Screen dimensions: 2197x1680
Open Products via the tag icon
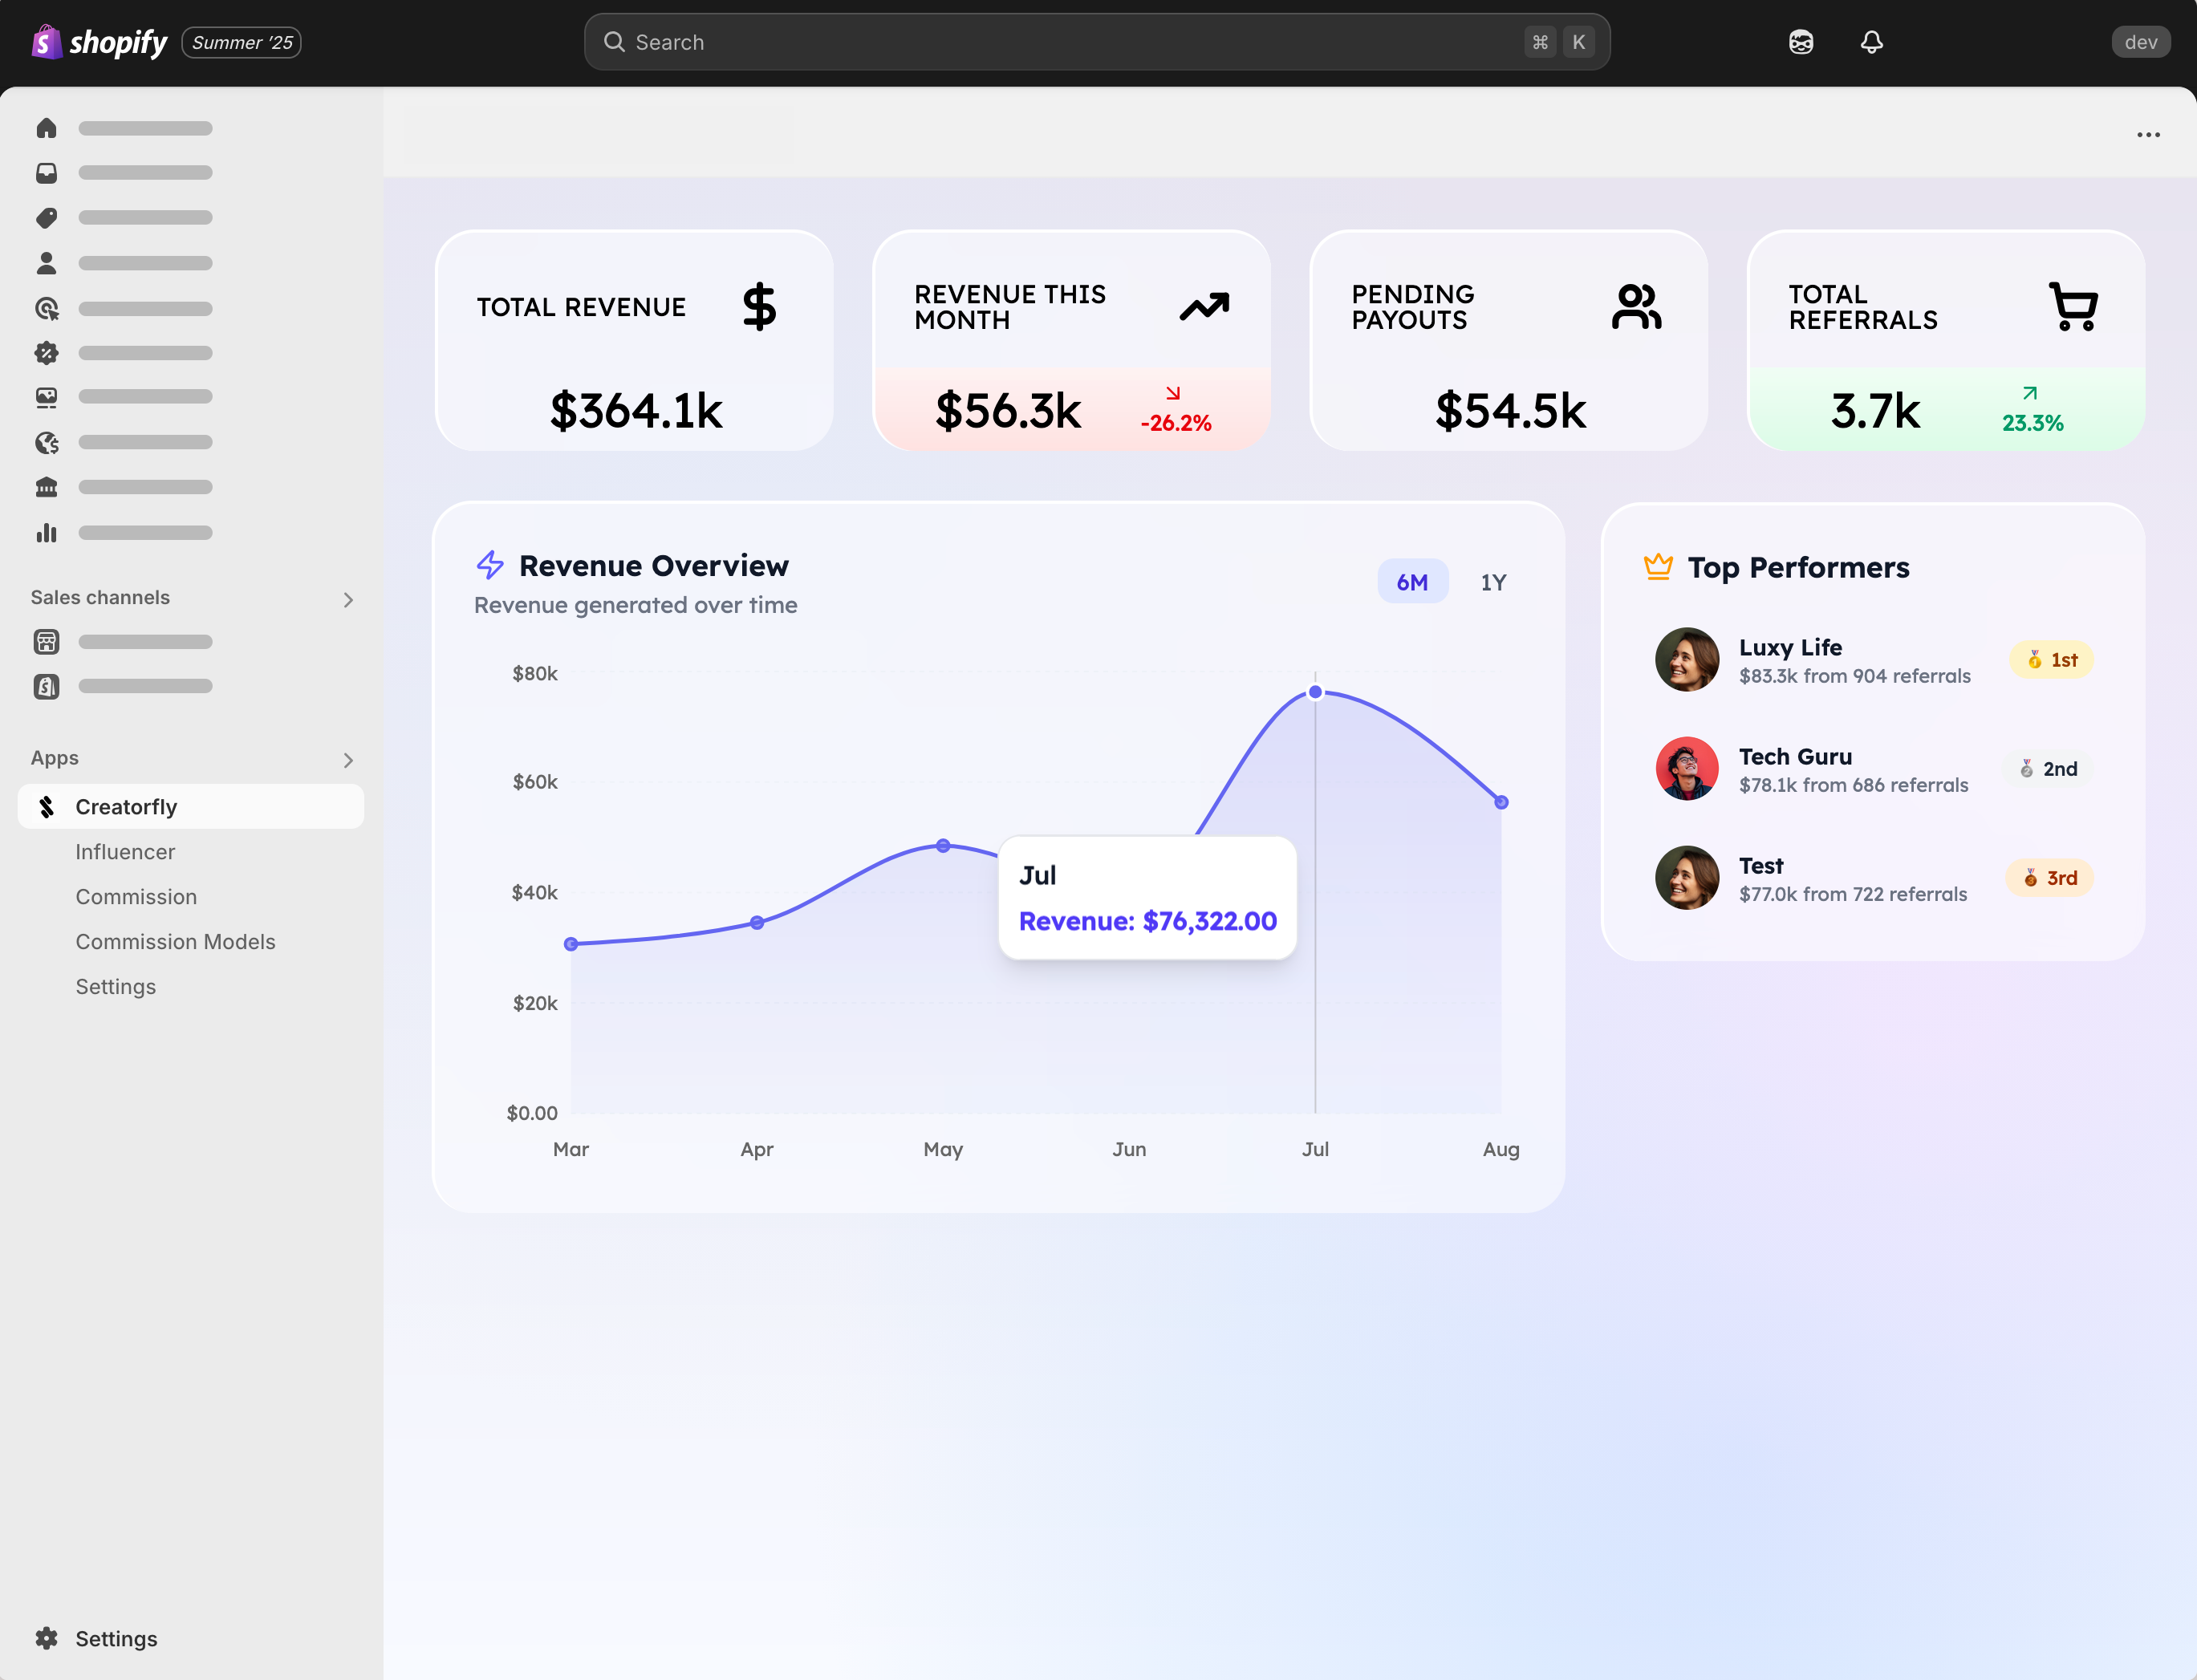click(46, 218)
